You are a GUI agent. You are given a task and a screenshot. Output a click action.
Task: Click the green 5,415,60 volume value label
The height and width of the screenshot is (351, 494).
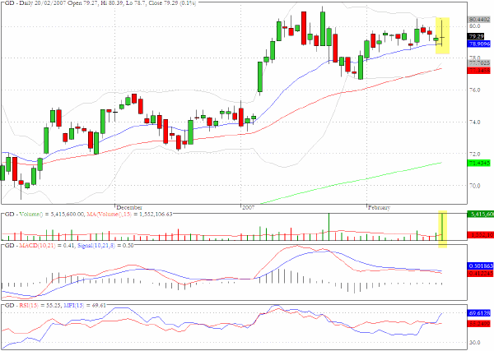481,215
